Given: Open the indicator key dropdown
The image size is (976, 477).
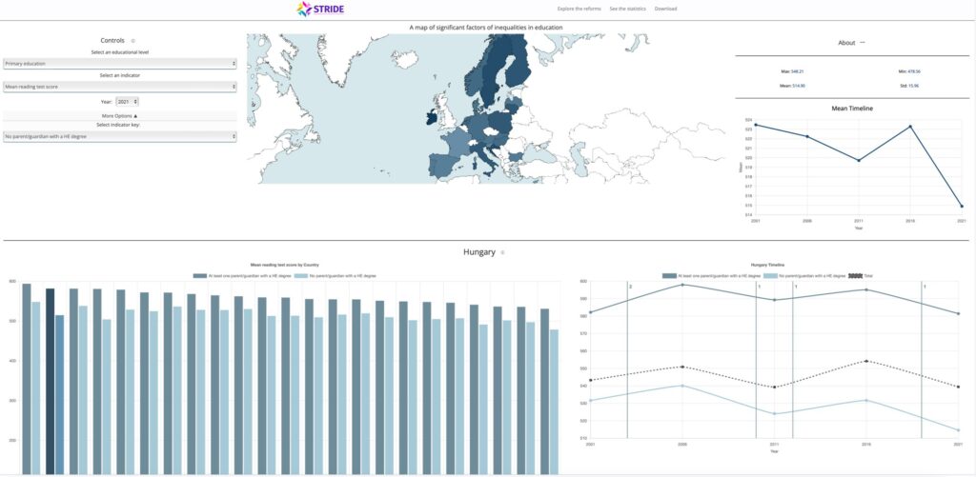Looking at the screenshot, I should tap(119, 136).
